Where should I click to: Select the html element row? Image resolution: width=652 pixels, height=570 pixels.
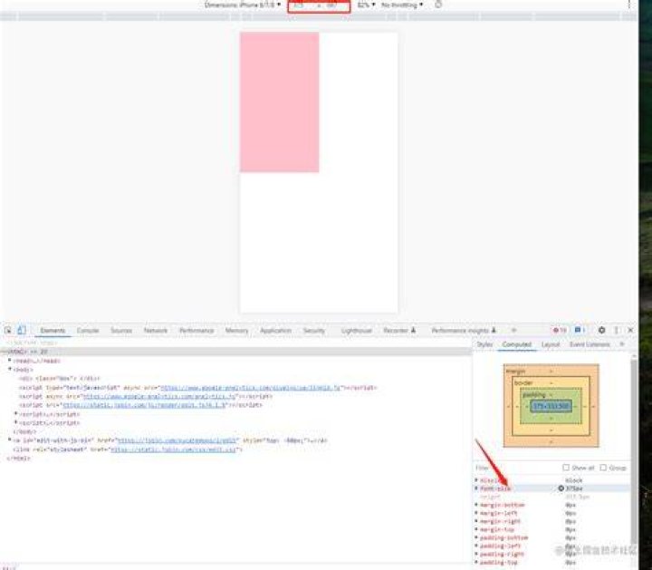point(235,352)
